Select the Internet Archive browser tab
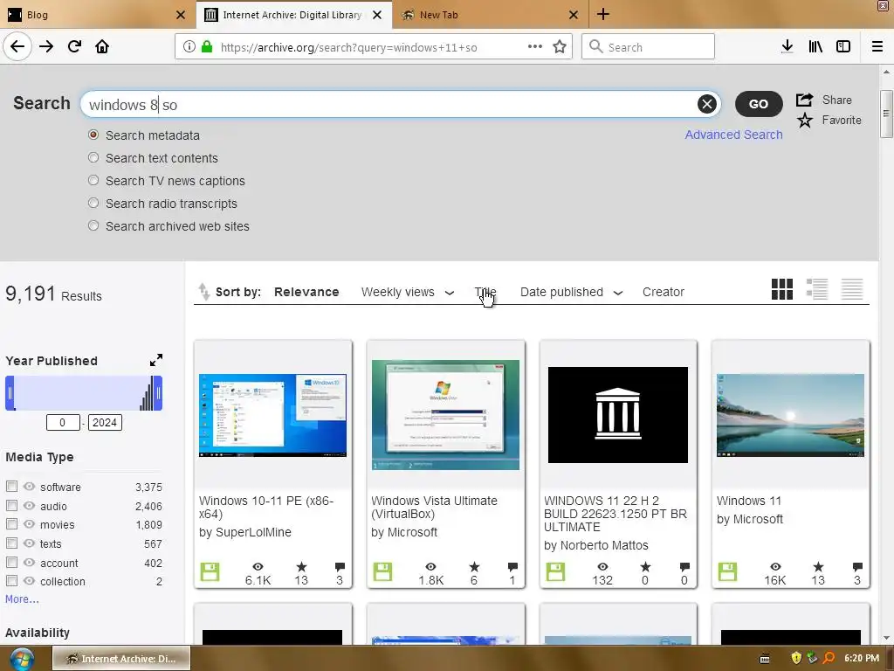This screenshot has width=894, height=671. [x=293, y=15]
